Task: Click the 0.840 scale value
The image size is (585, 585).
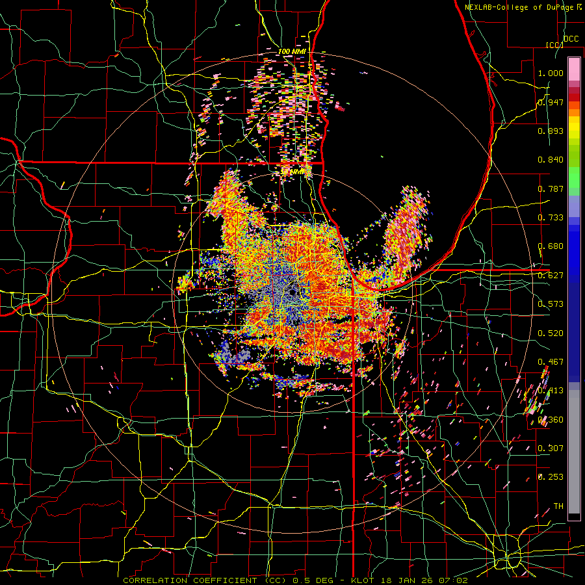Action: click(551, 160)
